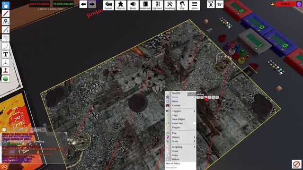The image size is (303, 170).
Task: Choose Tags in the context menu
Action: (180, 115)
